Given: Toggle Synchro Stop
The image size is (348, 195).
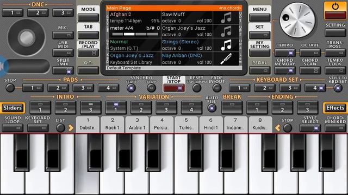Looking at the screenshot, I should [x=151, y=88].
